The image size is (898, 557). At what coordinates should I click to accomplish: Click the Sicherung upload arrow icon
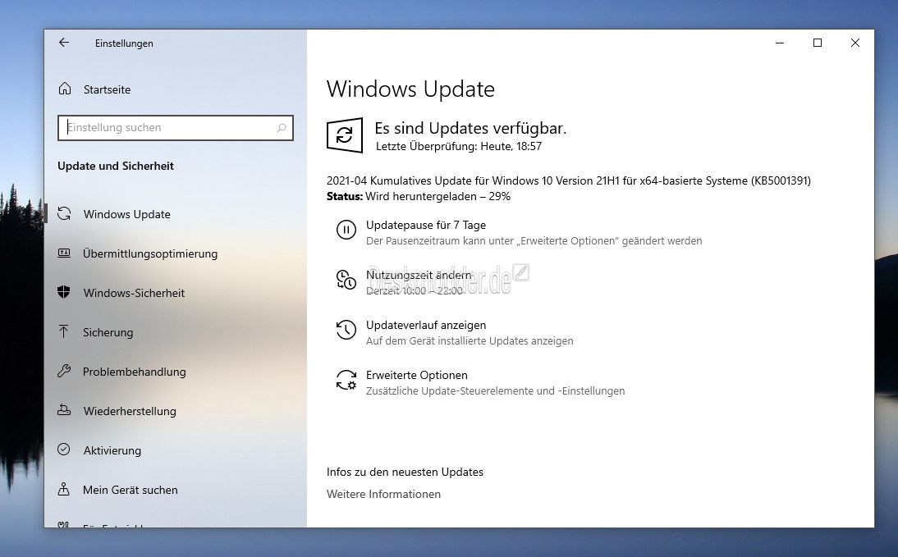63,331
